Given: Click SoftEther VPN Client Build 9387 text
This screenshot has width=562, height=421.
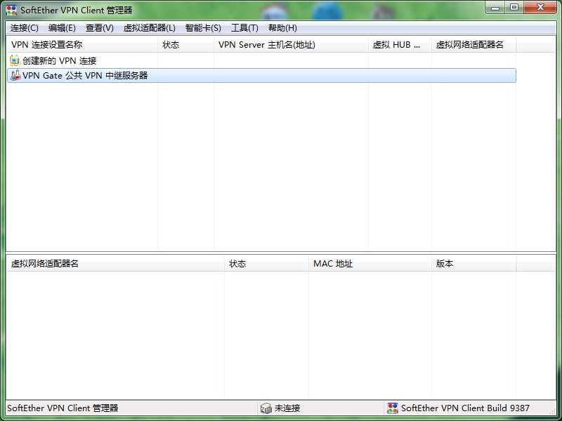Looking at the screenshot, I should click(x=465, y=408).
